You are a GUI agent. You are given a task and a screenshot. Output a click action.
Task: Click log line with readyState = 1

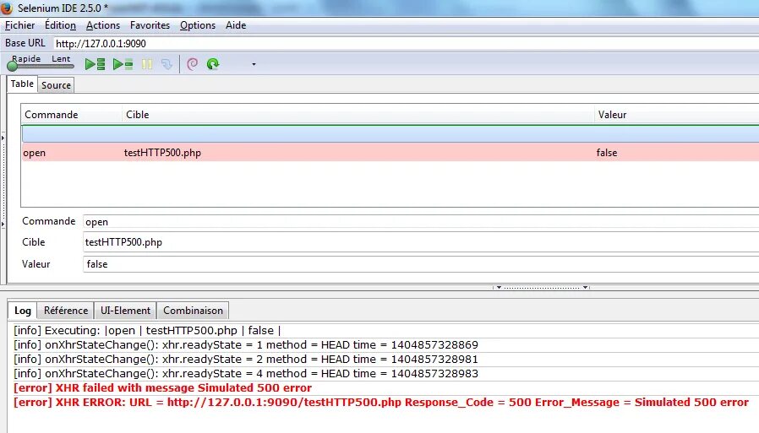click(246, 345)
